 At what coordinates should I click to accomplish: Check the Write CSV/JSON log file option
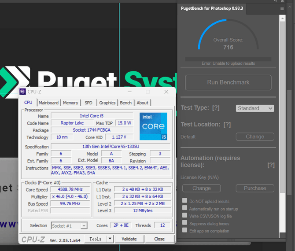pos(184,216)
